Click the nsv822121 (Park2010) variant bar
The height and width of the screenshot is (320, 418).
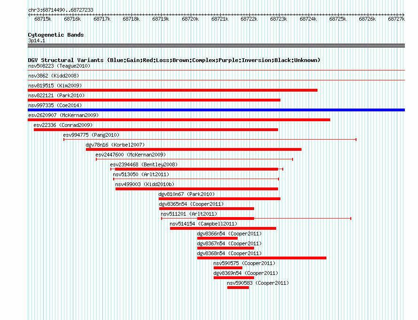tap(154, 100)
